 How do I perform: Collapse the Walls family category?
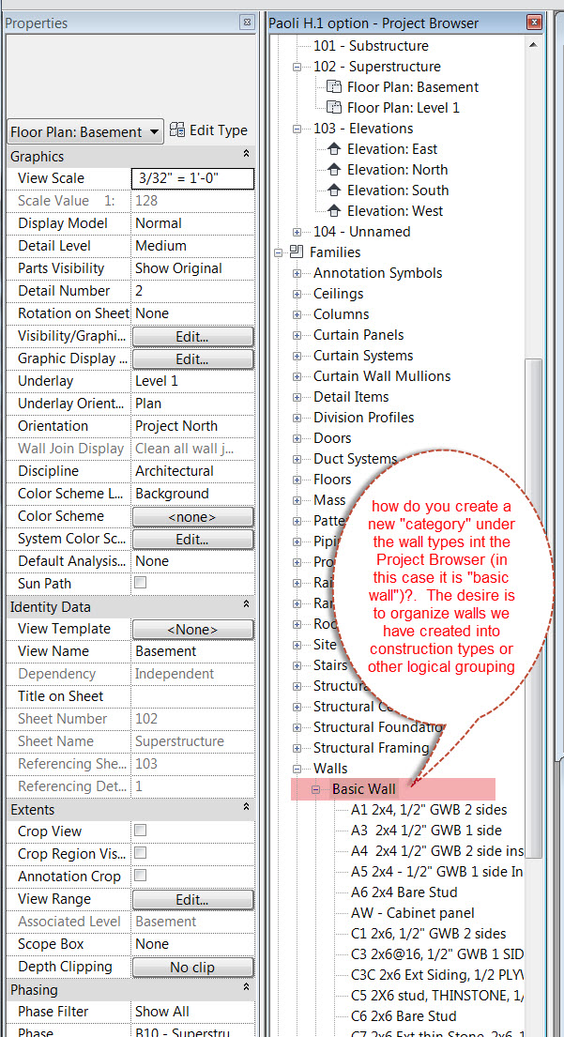[x=297, y=769]
